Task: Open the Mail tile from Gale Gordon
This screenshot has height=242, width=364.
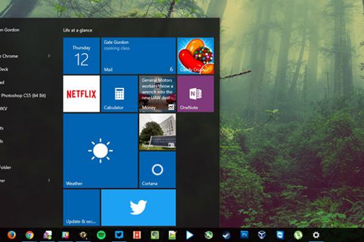Action: (x=138, y=56)
